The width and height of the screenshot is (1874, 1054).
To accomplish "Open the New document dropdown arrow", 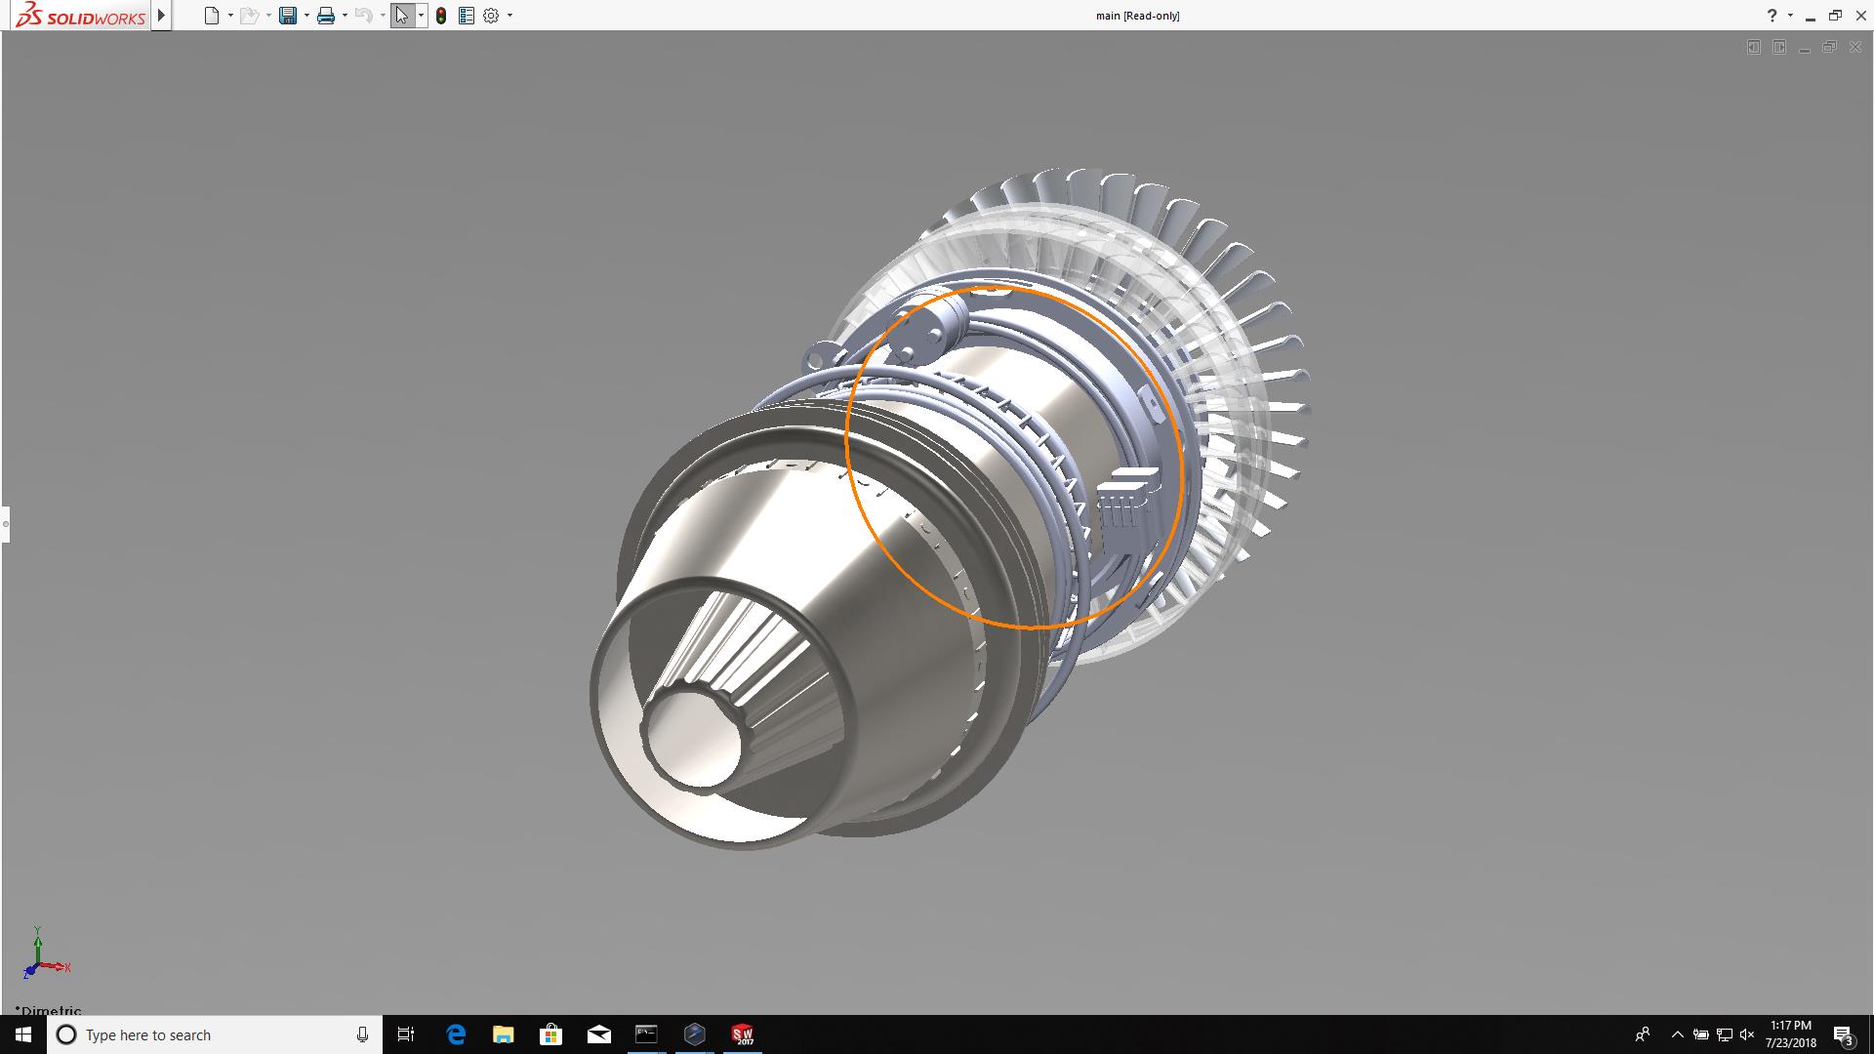I will coord(230,16).
